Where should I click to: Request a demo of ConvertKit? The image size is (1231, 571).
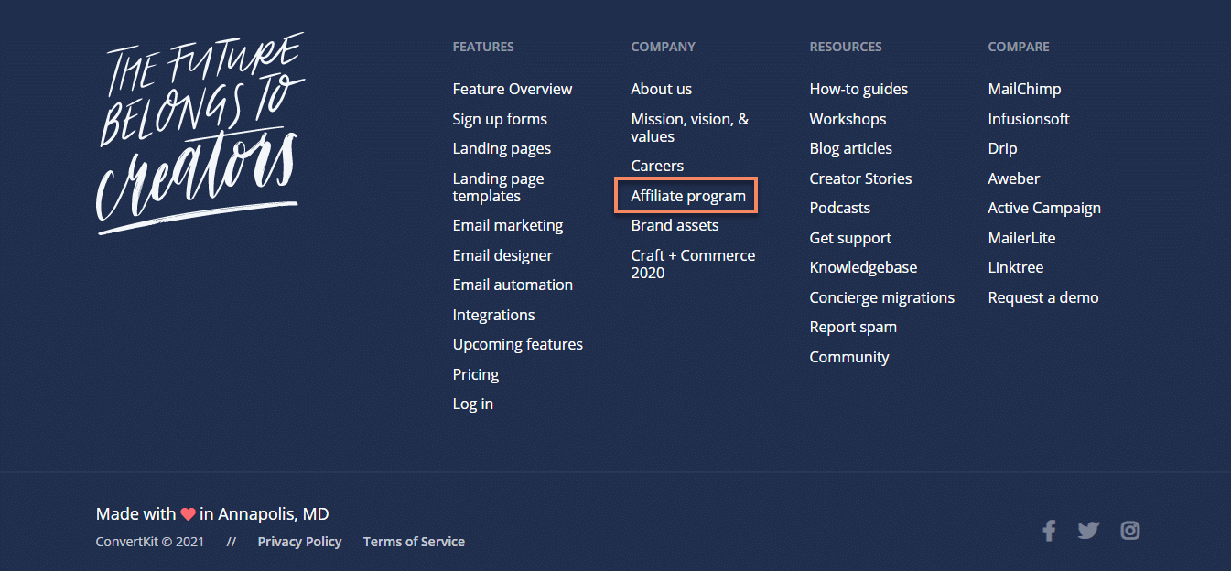click(1043, 296)
